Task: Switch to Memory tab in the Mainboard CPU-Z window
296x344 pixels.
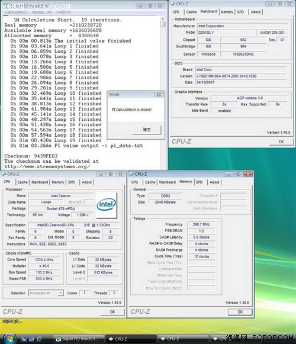Action: [x=227, y=12]
